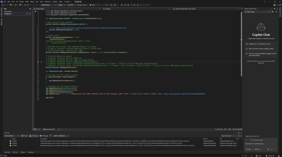This screenshot has width=282, height=157.
Task: Click the /help what can you do link
Action: point(252,136)
